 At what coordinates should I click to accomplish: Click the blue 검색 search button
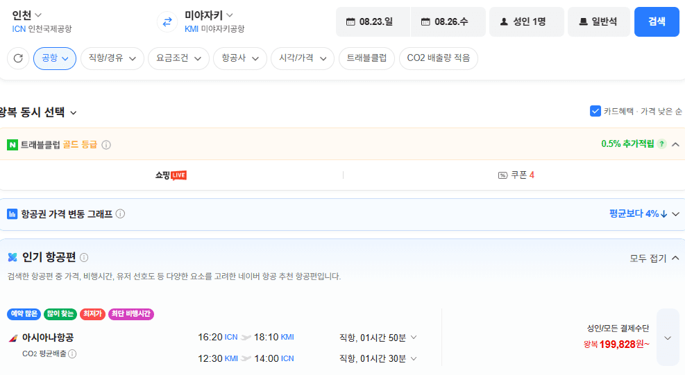(657, 21)
